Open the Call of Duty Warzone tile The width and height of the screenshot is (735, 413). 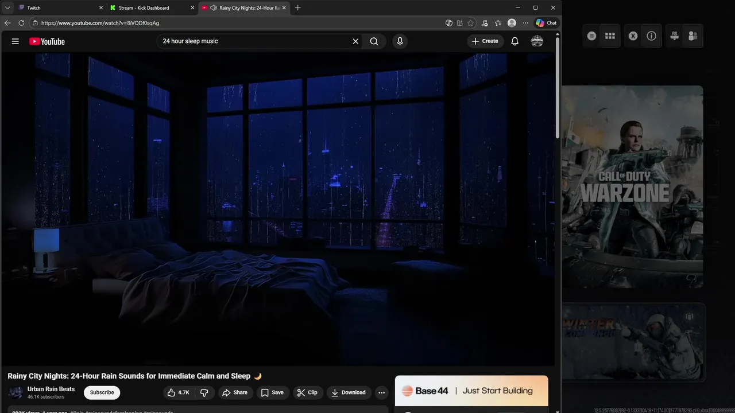coord(632,187)
